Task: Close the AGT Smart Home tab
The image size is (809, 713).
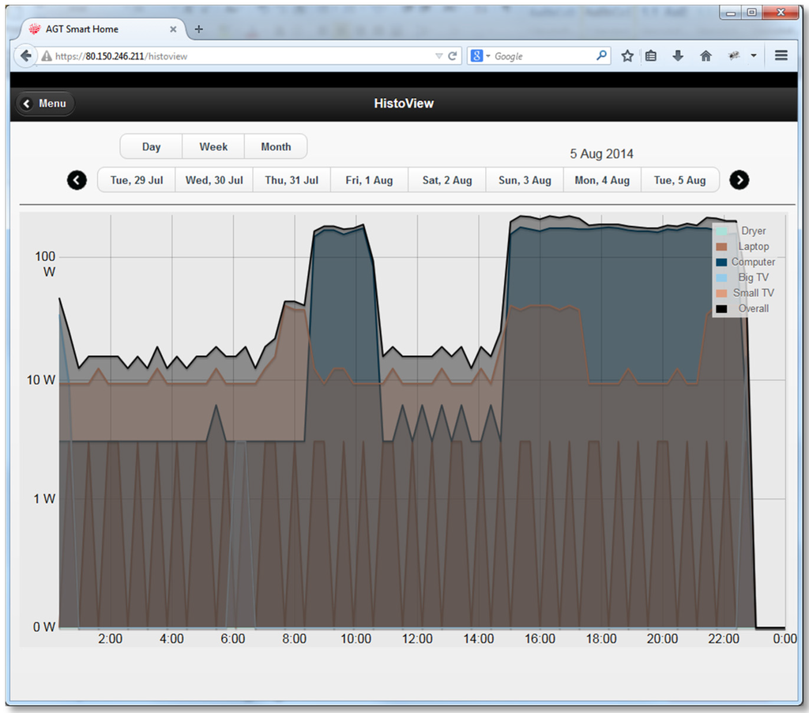Action: tap(173, 29)
